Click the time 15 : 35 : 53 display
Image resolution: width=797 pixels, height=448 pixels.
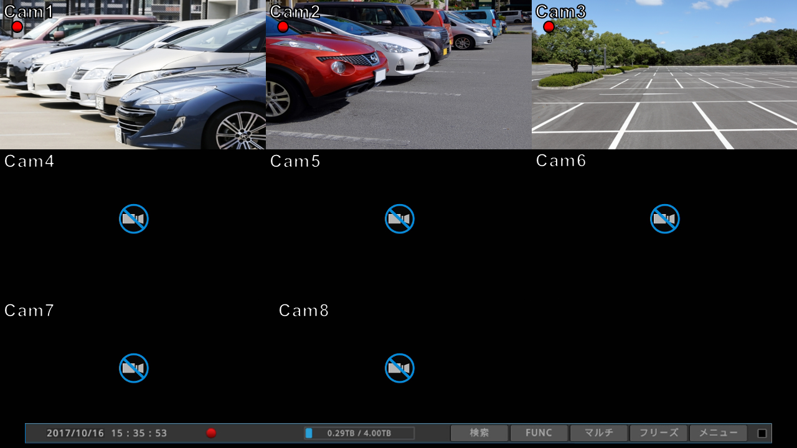pyautogui.click(x=139, y=433)
